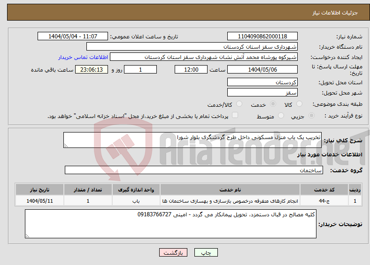Click the deadline date field 1404/05/06

coord(262,69)
